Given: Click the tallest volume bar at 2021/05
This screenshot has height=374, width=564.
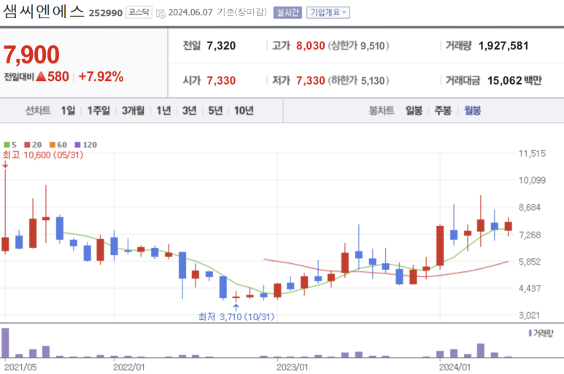Looking at the screenshot, I should [5, 343].
